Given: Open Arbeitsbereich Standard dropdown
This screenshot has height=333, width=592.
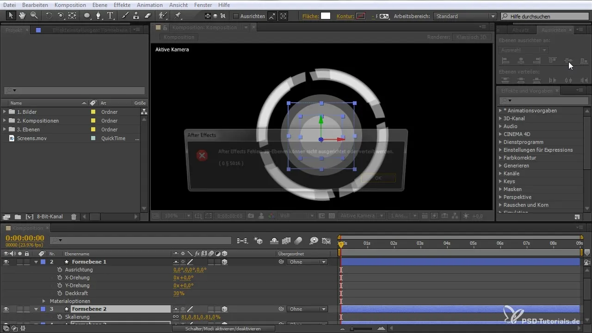Looking at the screenshot, I should (x=465, y=16).
